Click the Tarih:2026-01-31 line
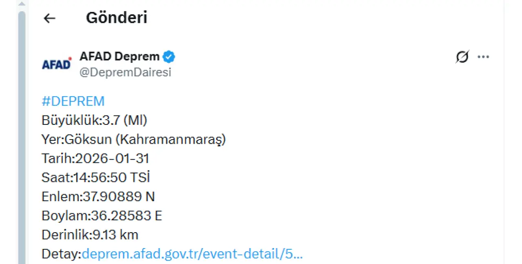 click(x=95, y=158)
